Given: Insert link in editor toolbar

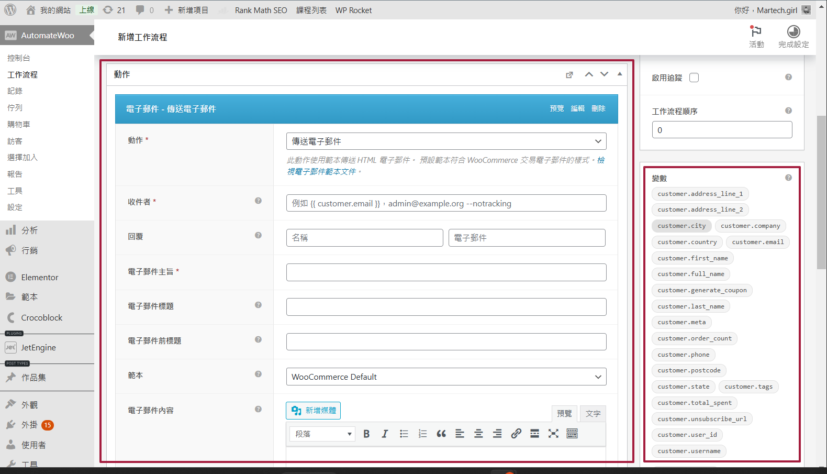Looking at the screenshot, I should point(516,434).
